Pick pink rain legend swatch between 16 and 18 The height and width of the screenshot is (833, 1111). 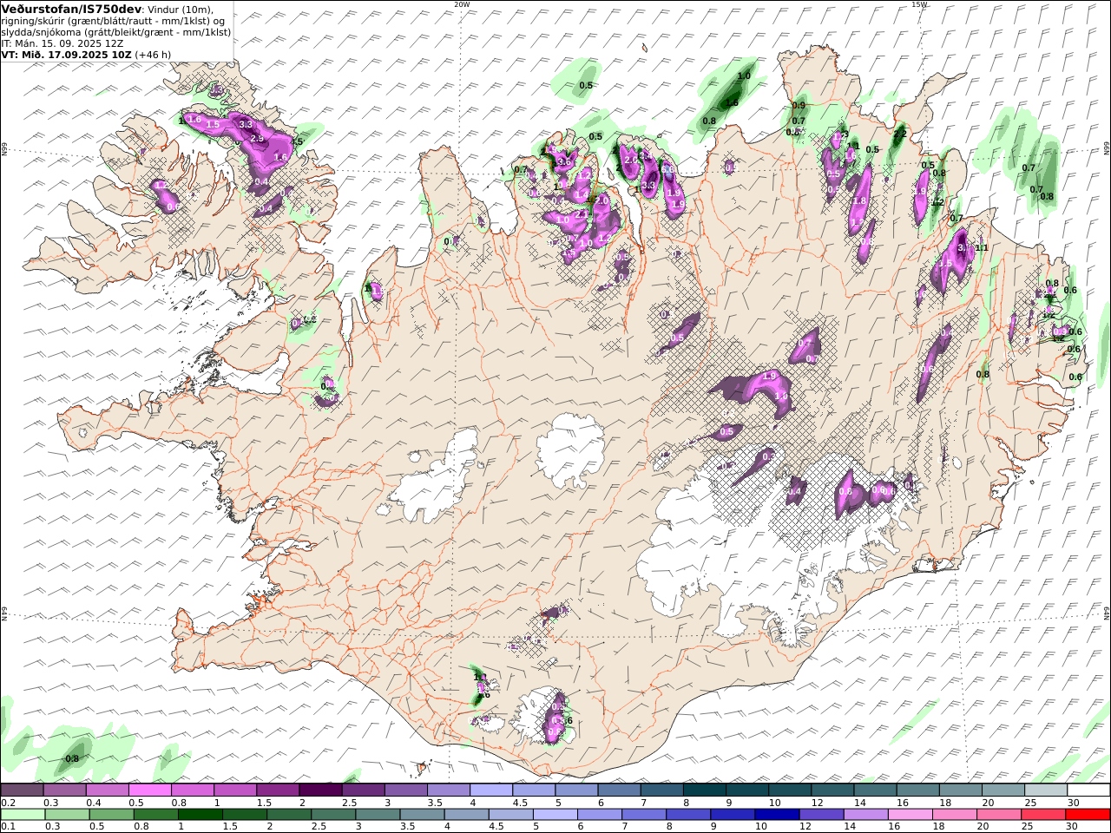pos(910,814)
